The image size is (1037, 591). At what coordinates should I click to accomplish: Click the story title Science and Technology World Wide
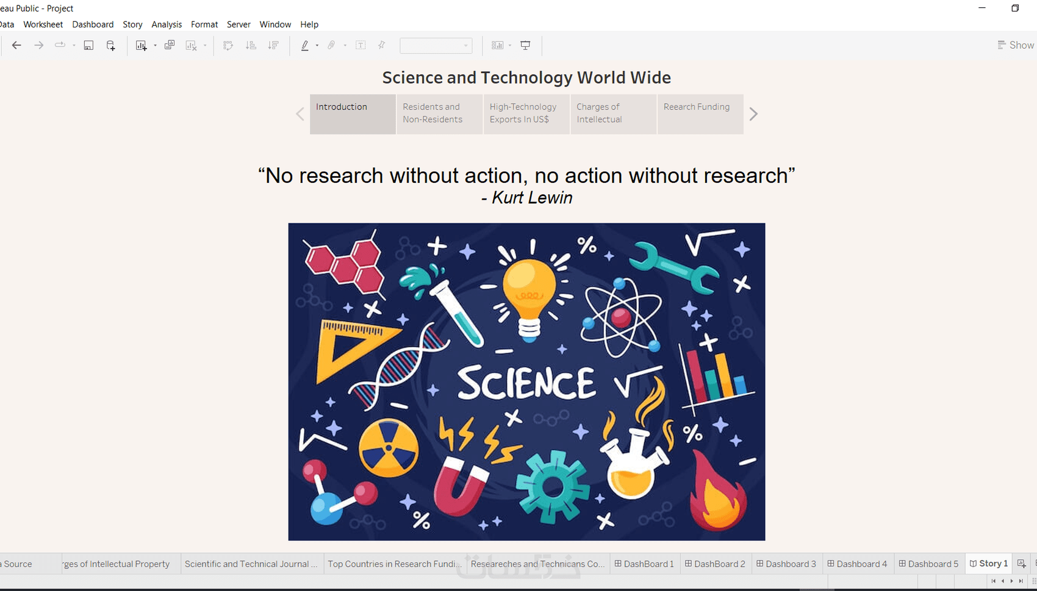(526, 77)
